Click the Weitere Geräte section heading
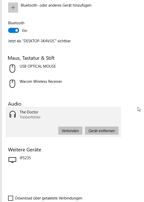Image resolution: width=144 pixels, height=202 pixels. click(25, 150)
